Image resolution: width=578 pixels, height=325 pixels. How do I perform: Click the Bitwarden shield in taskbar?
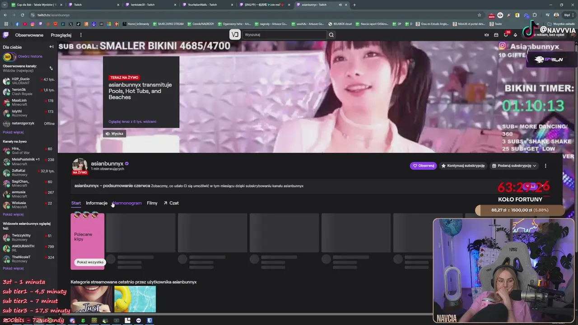pyautogui.click(x=149, y=320)
